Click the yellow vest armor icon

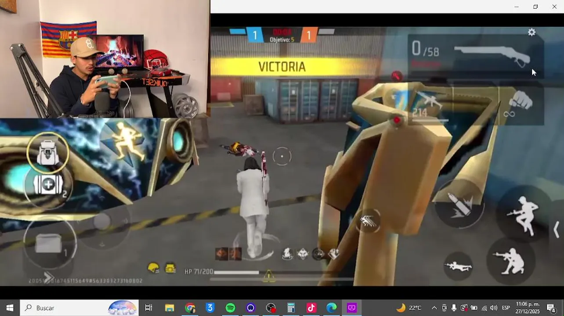[170, 268]
